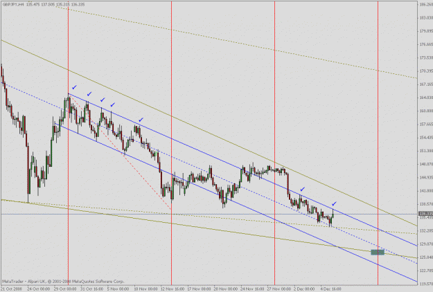
Task: Click the 119.570 price scale label
Action: [x=426, y=284]
